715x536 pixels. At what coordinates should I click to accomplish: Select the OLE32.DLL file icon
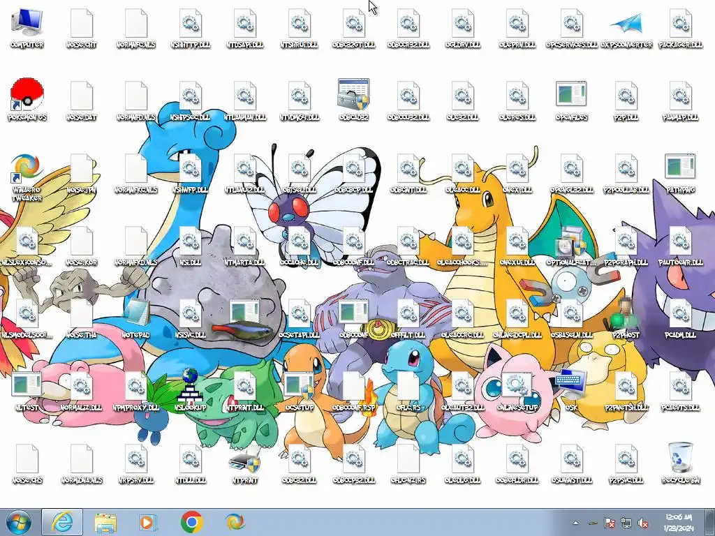(462, 96)
